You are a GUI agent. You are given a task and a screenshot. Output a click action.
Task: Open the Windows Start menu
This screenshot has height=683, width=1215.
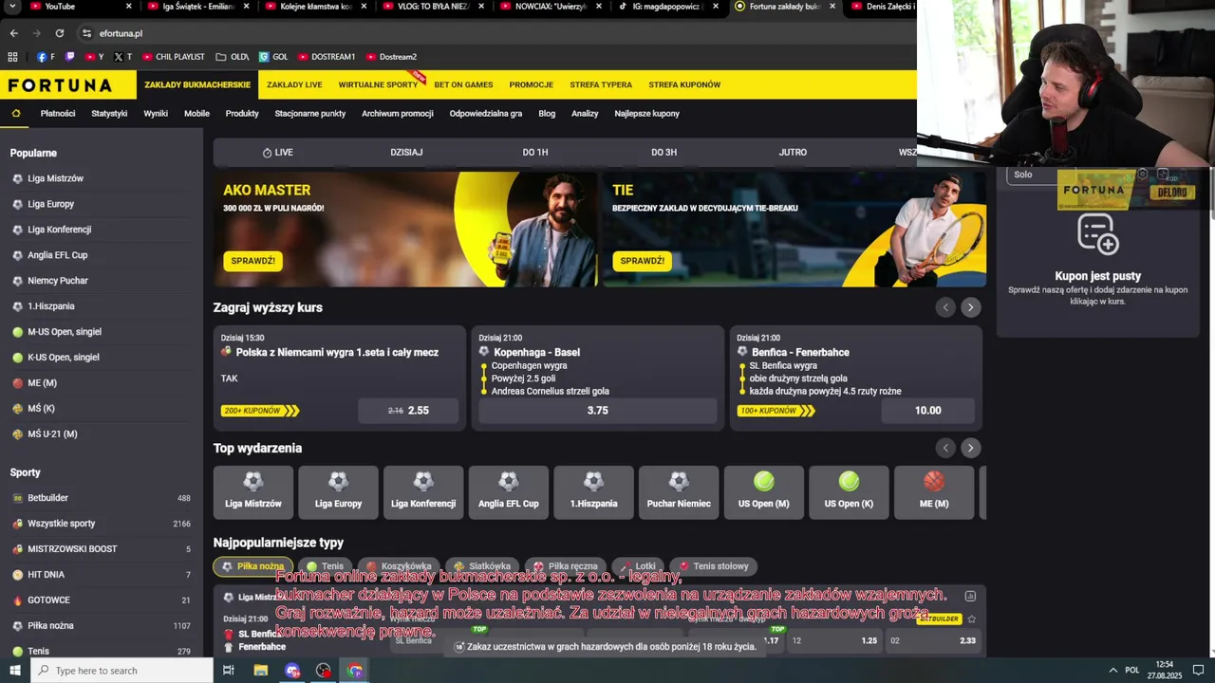pyautogui.click(x=15, y=670)
